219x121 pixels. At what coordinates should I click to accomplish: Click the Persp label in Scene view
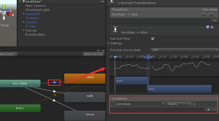click(5, 25)
